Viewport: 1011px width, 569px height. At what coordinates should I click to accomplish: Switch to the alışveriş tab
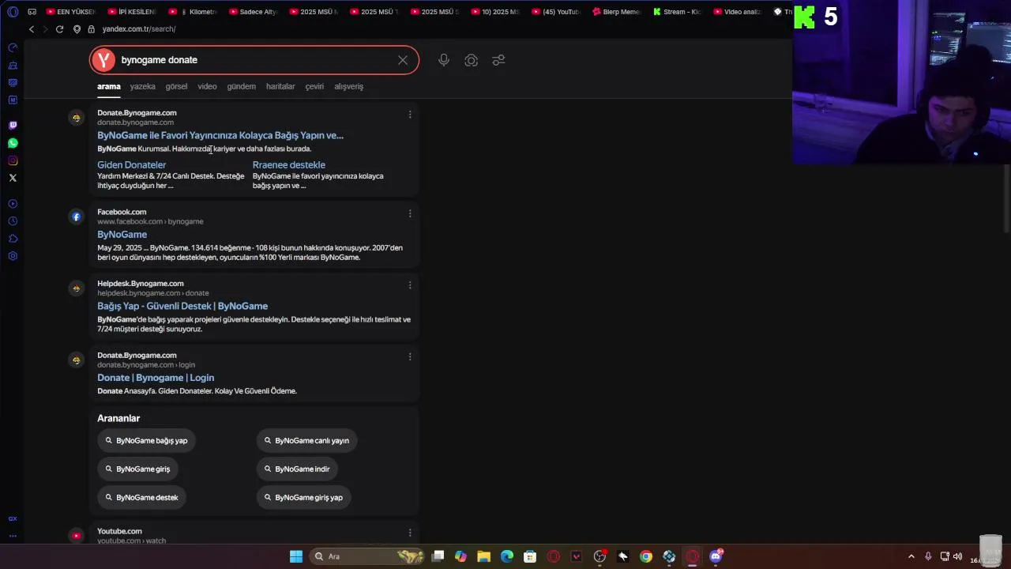(x=348, y=86)
